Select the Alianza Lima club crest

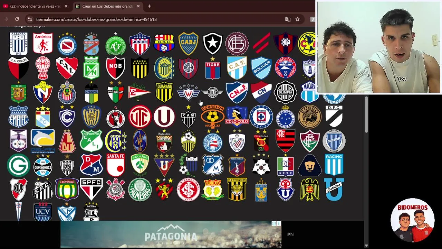(x=19, y=44)
